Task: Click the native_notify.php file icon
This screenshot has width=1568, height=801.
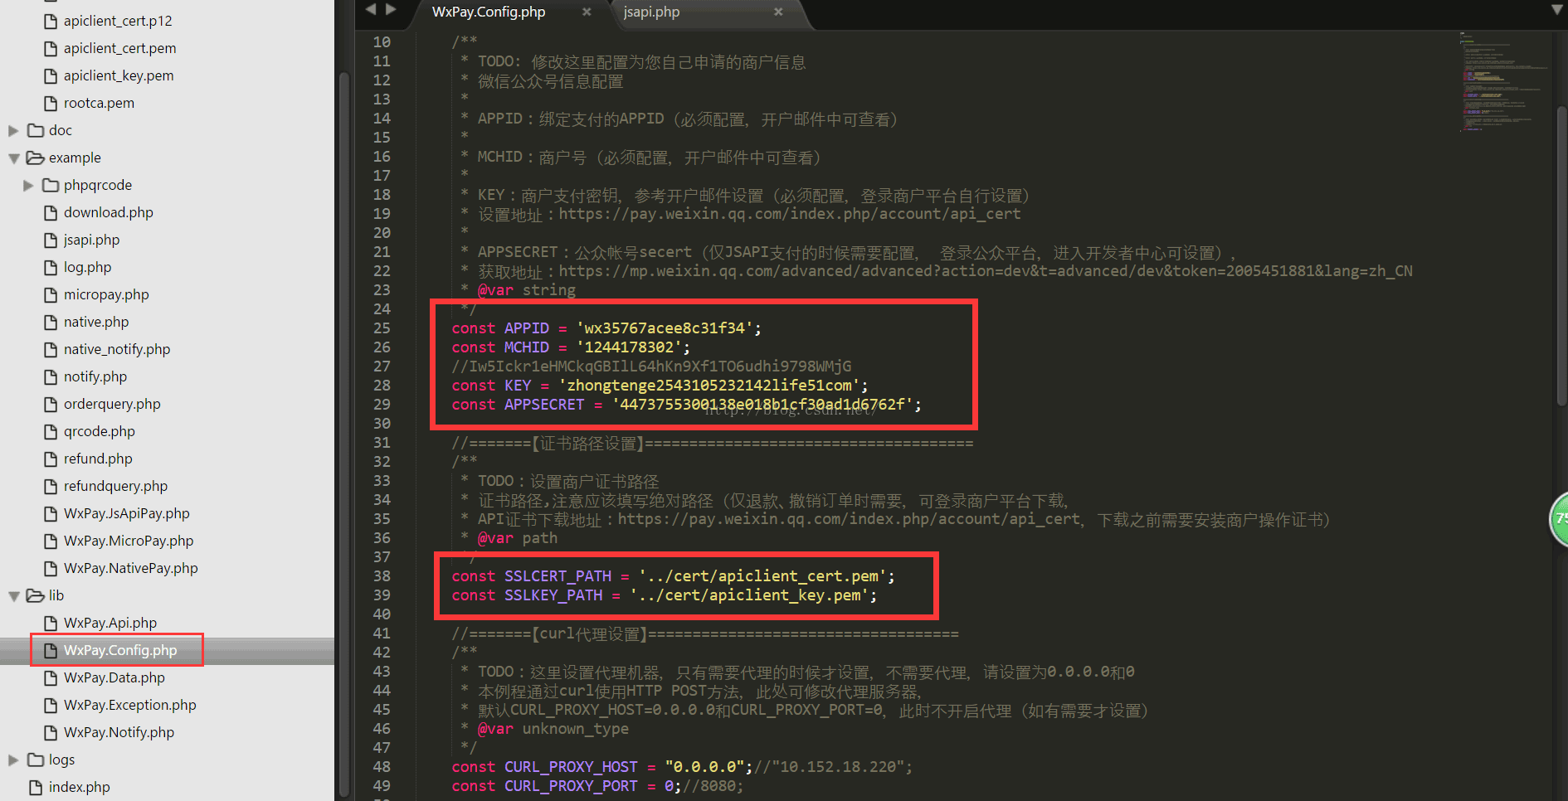Action: tap(51, 350)
